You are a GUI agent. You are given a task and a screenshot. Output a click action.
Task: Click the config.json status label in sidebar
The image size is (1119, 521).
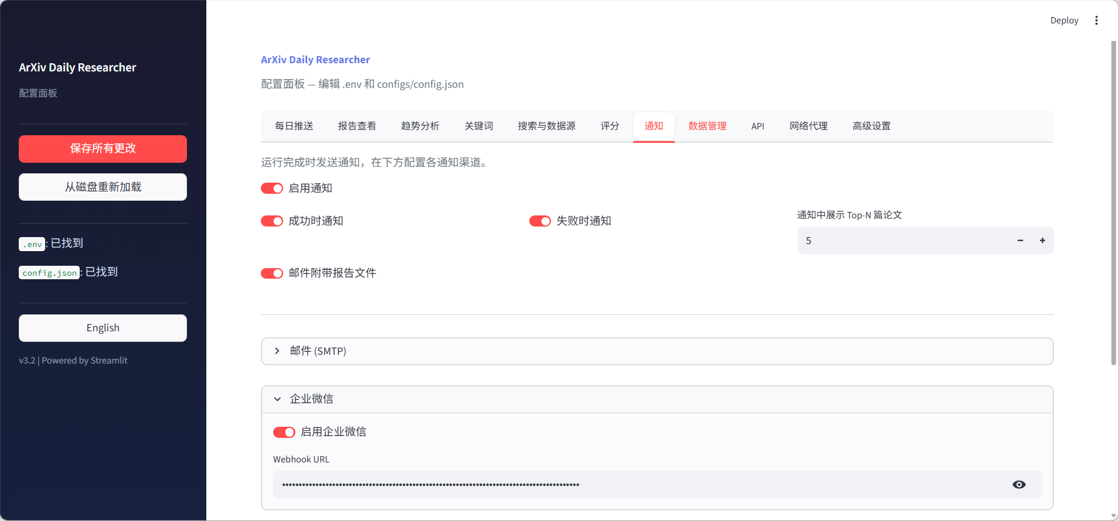coord(69,272)
